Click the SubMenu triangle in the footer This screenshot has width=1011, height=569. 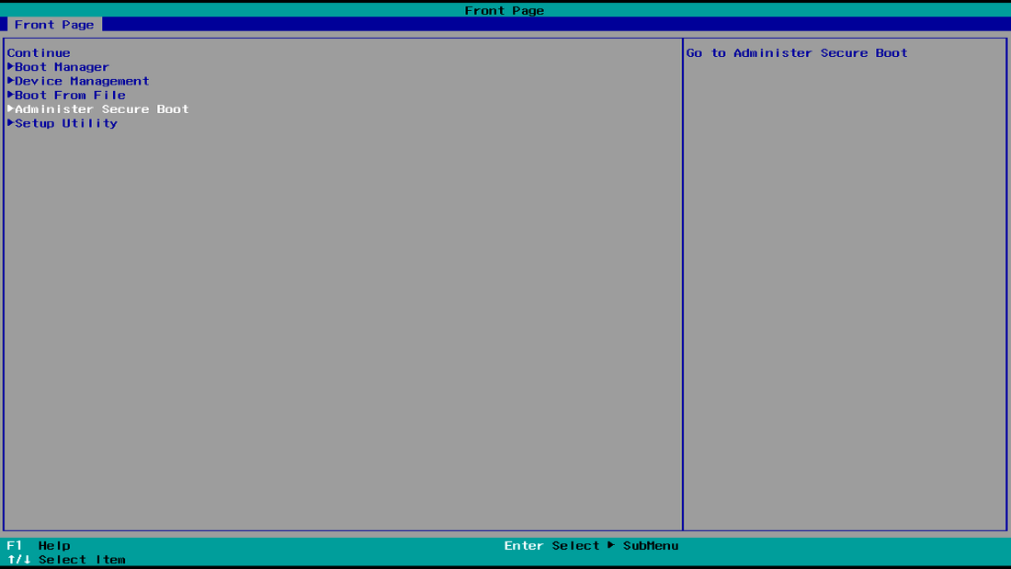point(611,545)
